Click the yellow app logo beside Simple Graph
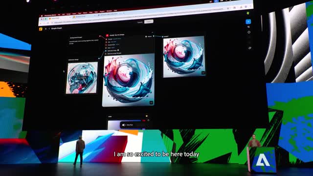 41,29
